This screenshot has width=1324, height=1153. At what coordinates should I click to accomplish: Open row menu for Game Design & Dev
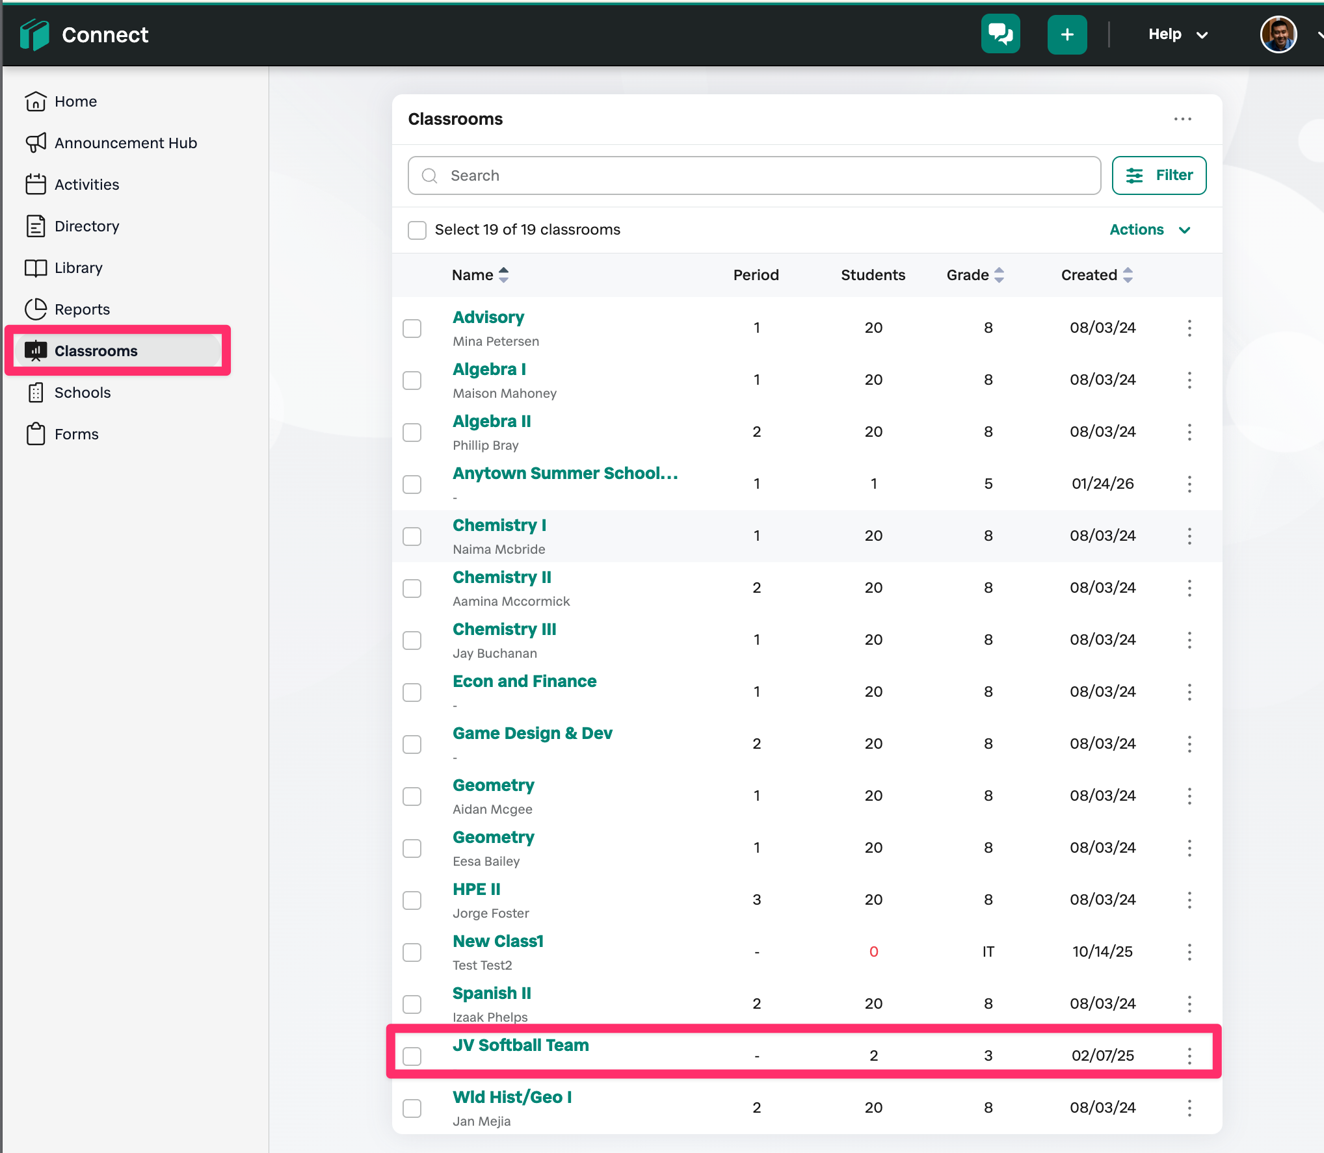[1189, 744]
